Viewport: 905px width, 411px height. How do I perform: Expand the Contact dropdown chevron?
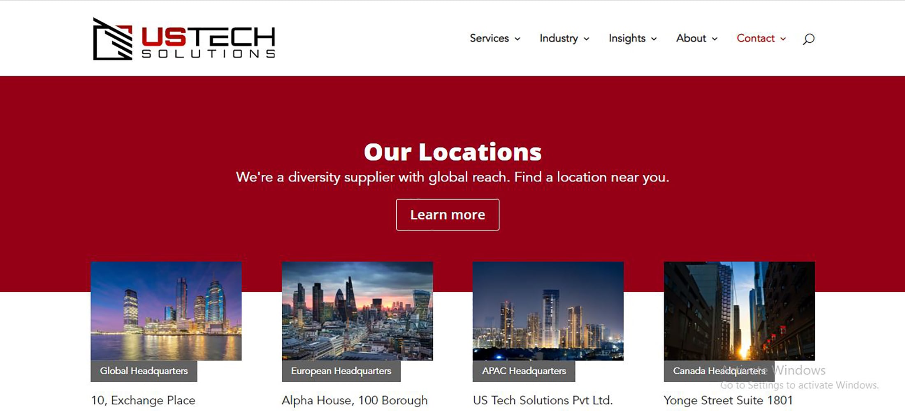[783, 39]
